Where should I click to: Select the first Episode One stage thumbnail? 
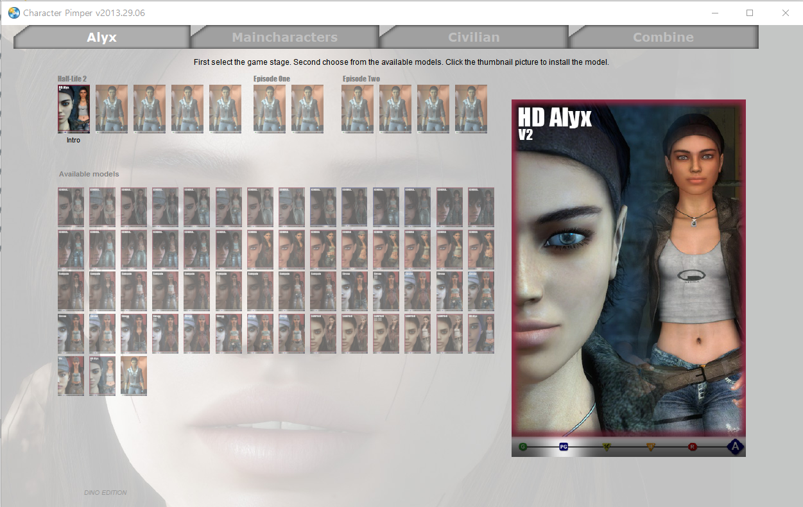tap(270, 108)
